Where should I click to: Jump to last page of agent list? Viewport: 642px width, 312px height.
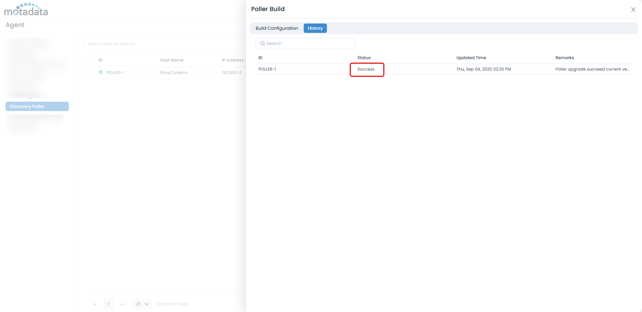[122, 304]
